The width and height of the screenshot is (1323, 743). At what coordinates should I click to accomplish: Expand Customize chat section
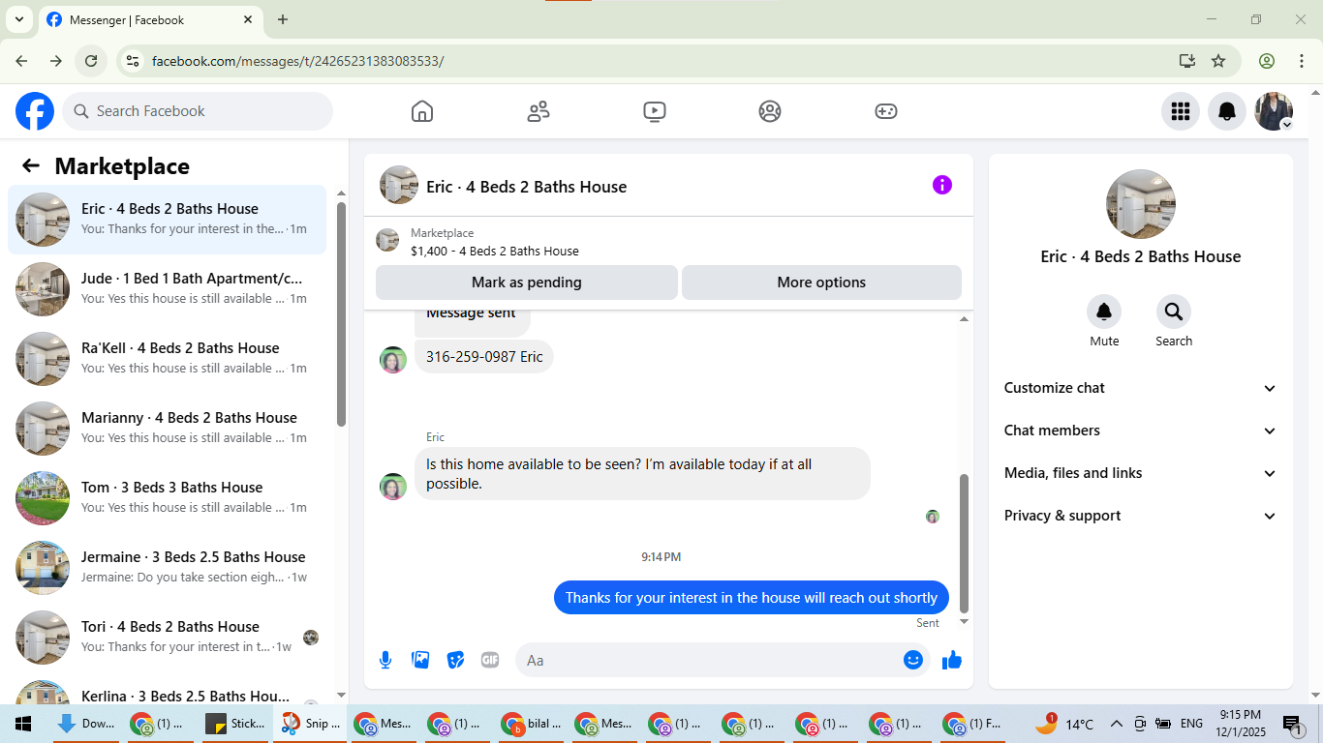pyautogui.click(x=1141, y=388)
